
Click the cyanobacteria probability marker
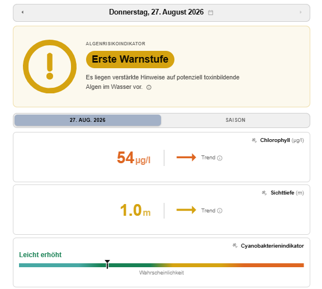(107, 264)
